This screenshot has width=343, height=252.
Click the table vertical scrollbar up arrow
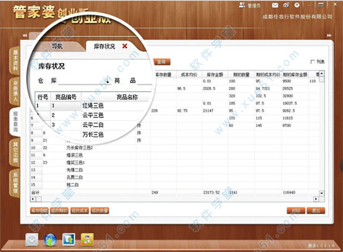coord(321,73)
